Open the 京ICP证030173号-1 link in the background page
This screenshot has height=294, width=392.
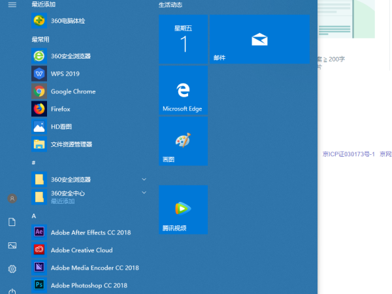pyautogui.click(x=348, y=154)
